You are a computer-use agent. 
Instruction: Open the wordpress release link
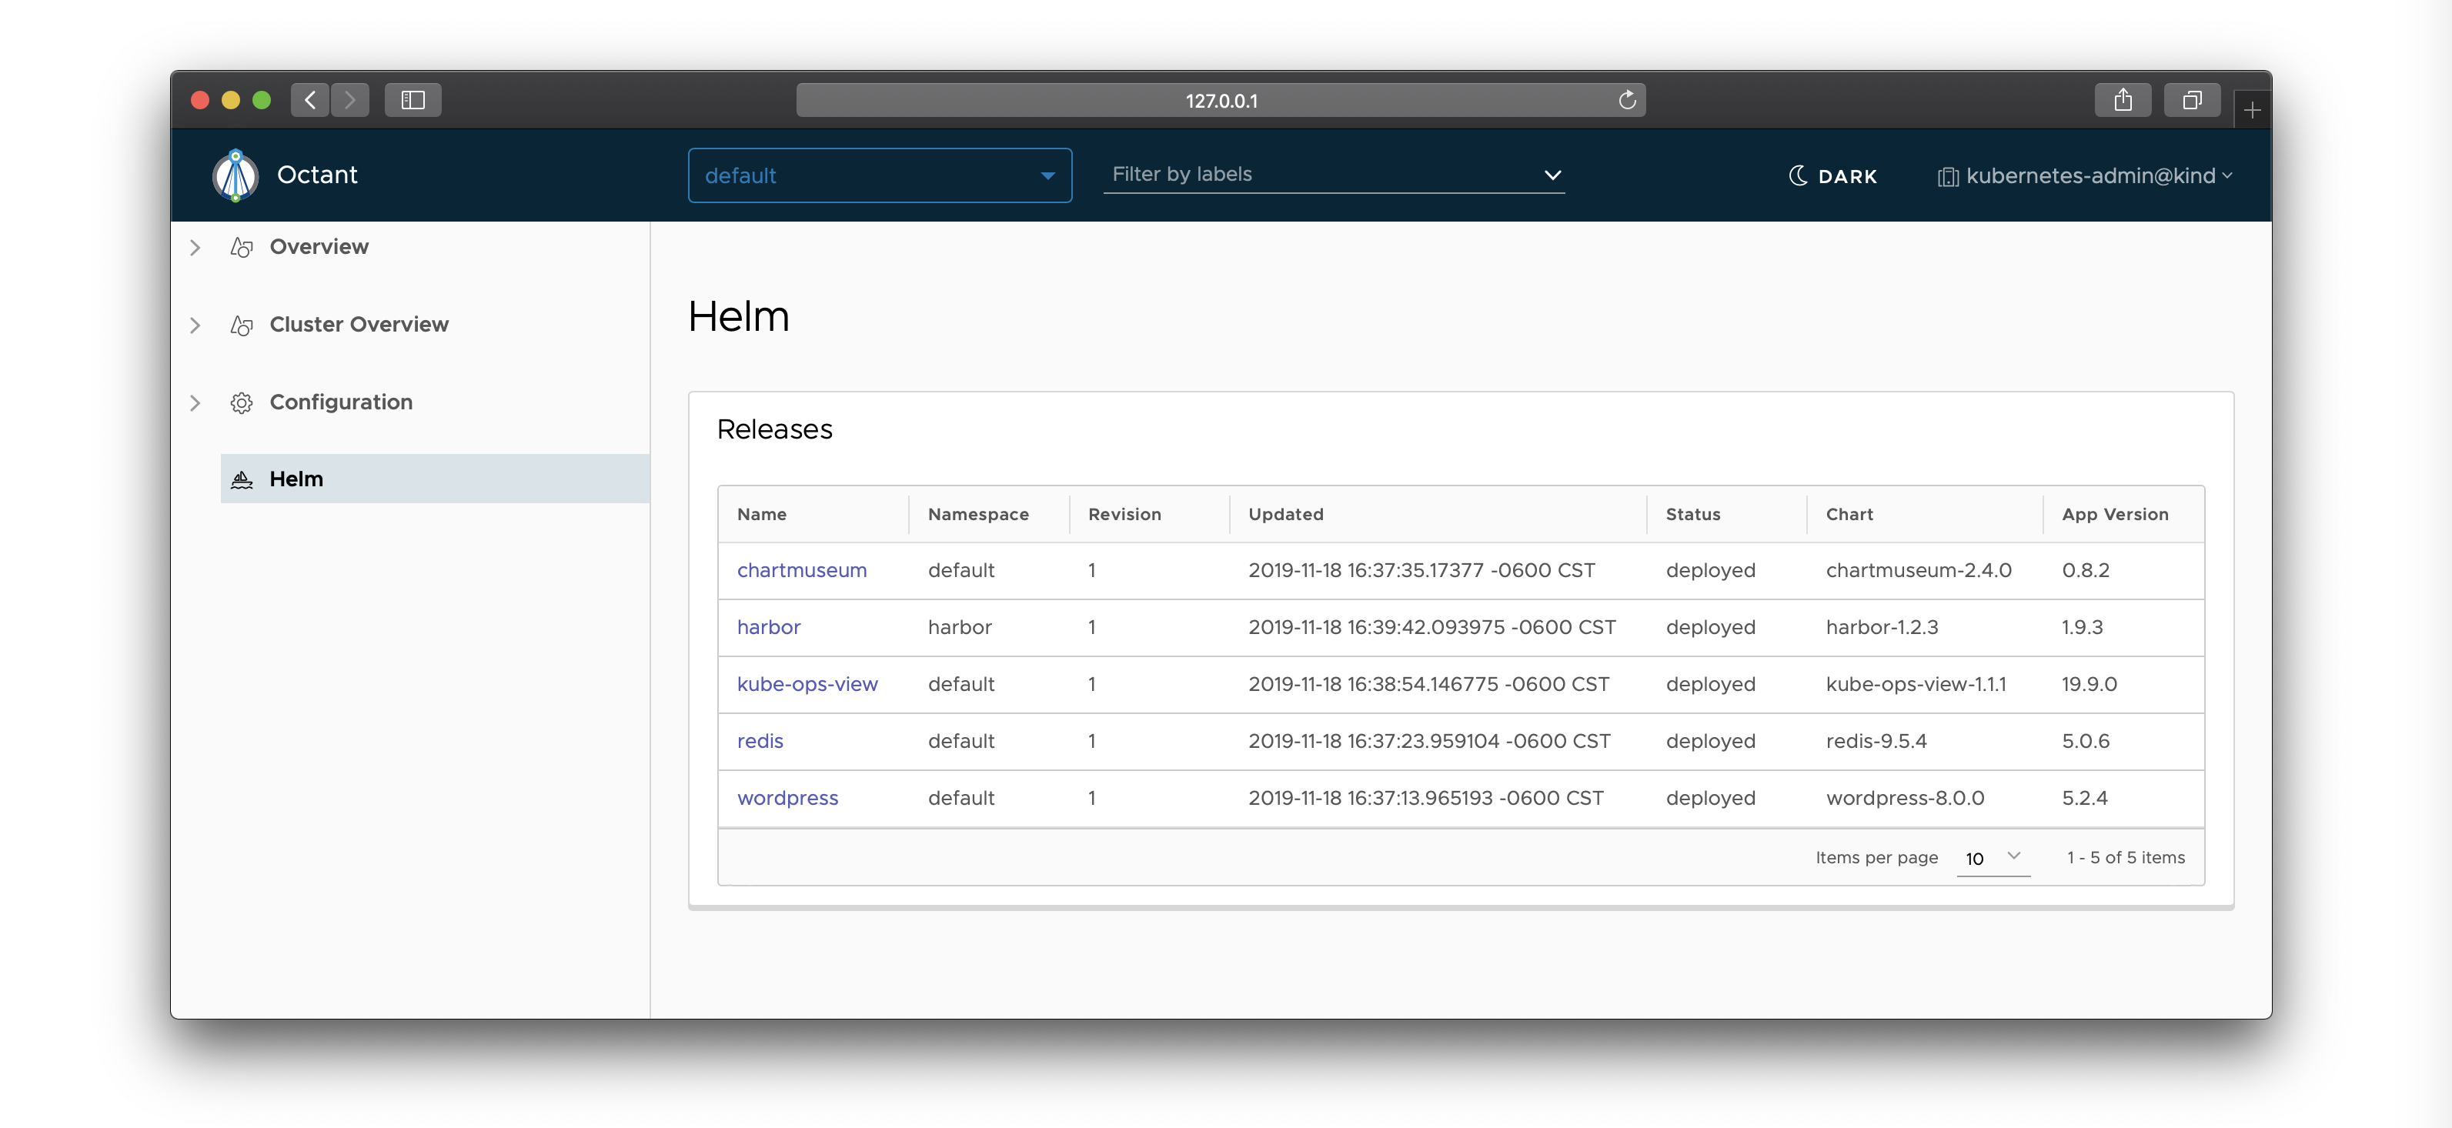pyautogui.click(x=787, y=799)
